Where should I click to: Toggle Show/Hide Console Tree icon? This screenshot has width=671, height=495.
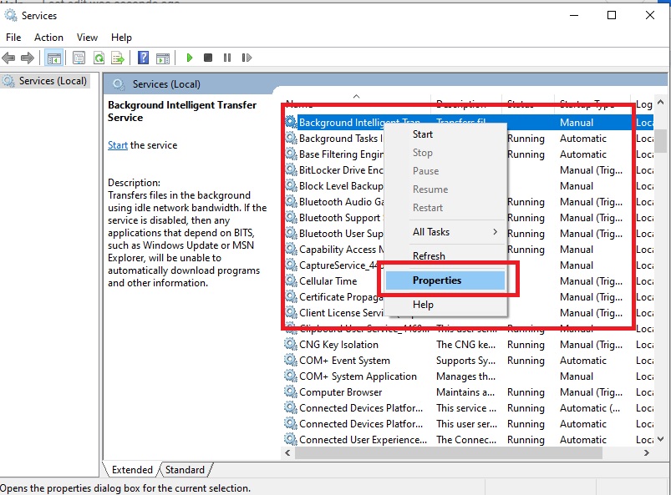click(x=54, y=58)
